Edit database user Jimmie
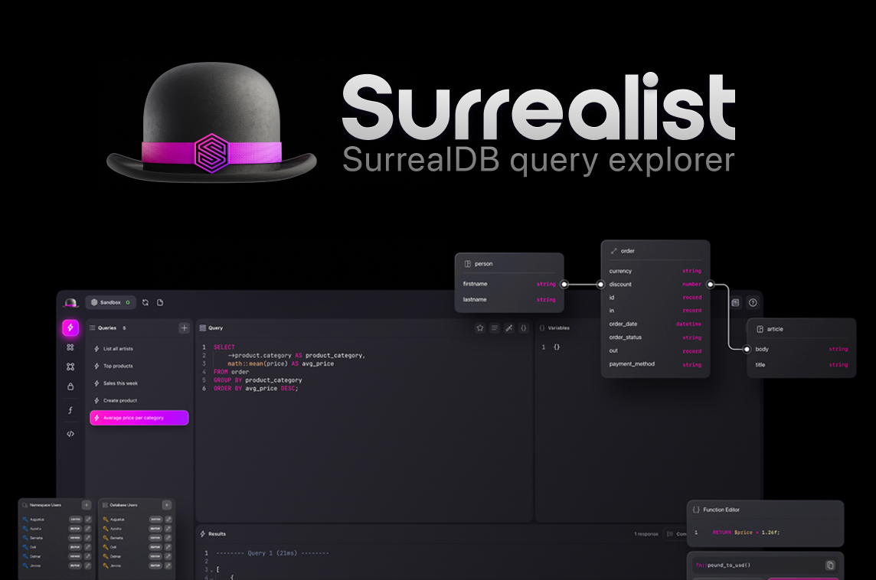The height and width of the screenshot is (580, 876). pyautogui.click(x=168, y=565)
